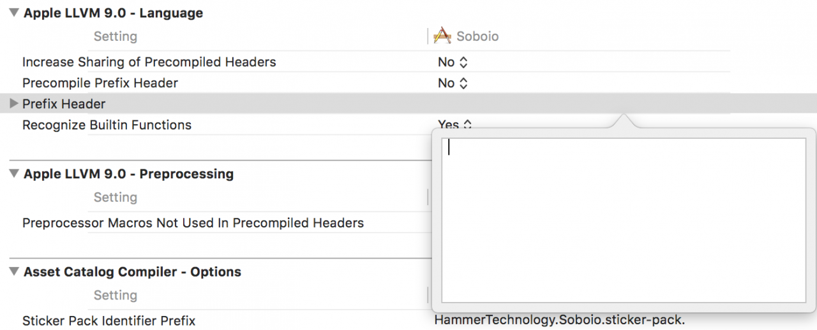The height and width of the screenshot is (330, 817).
Task: Open Increase Sharing of Precompiled Headers dropdown
Action: (x=453, y=62)
